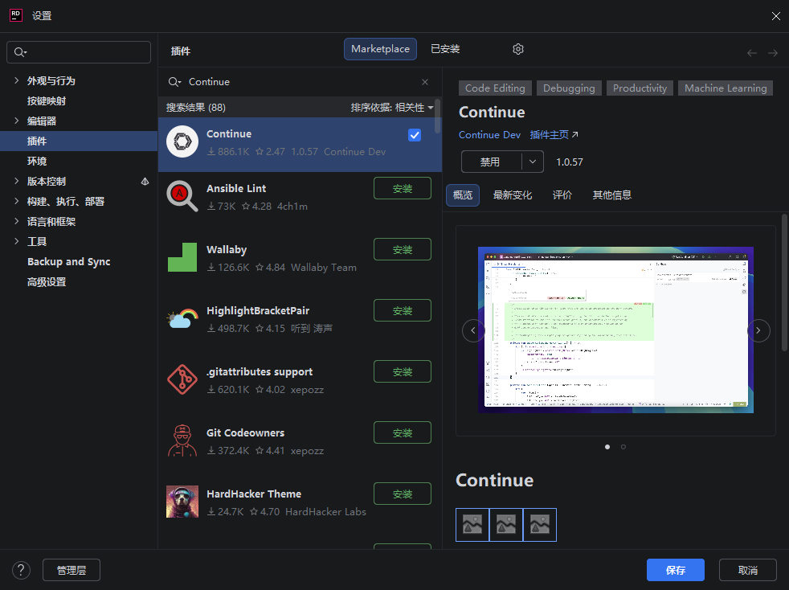The height and width of the screenshot is (590, 789).
Task: Click the plugin list vertical scrollbar
Action: [437, 117]
